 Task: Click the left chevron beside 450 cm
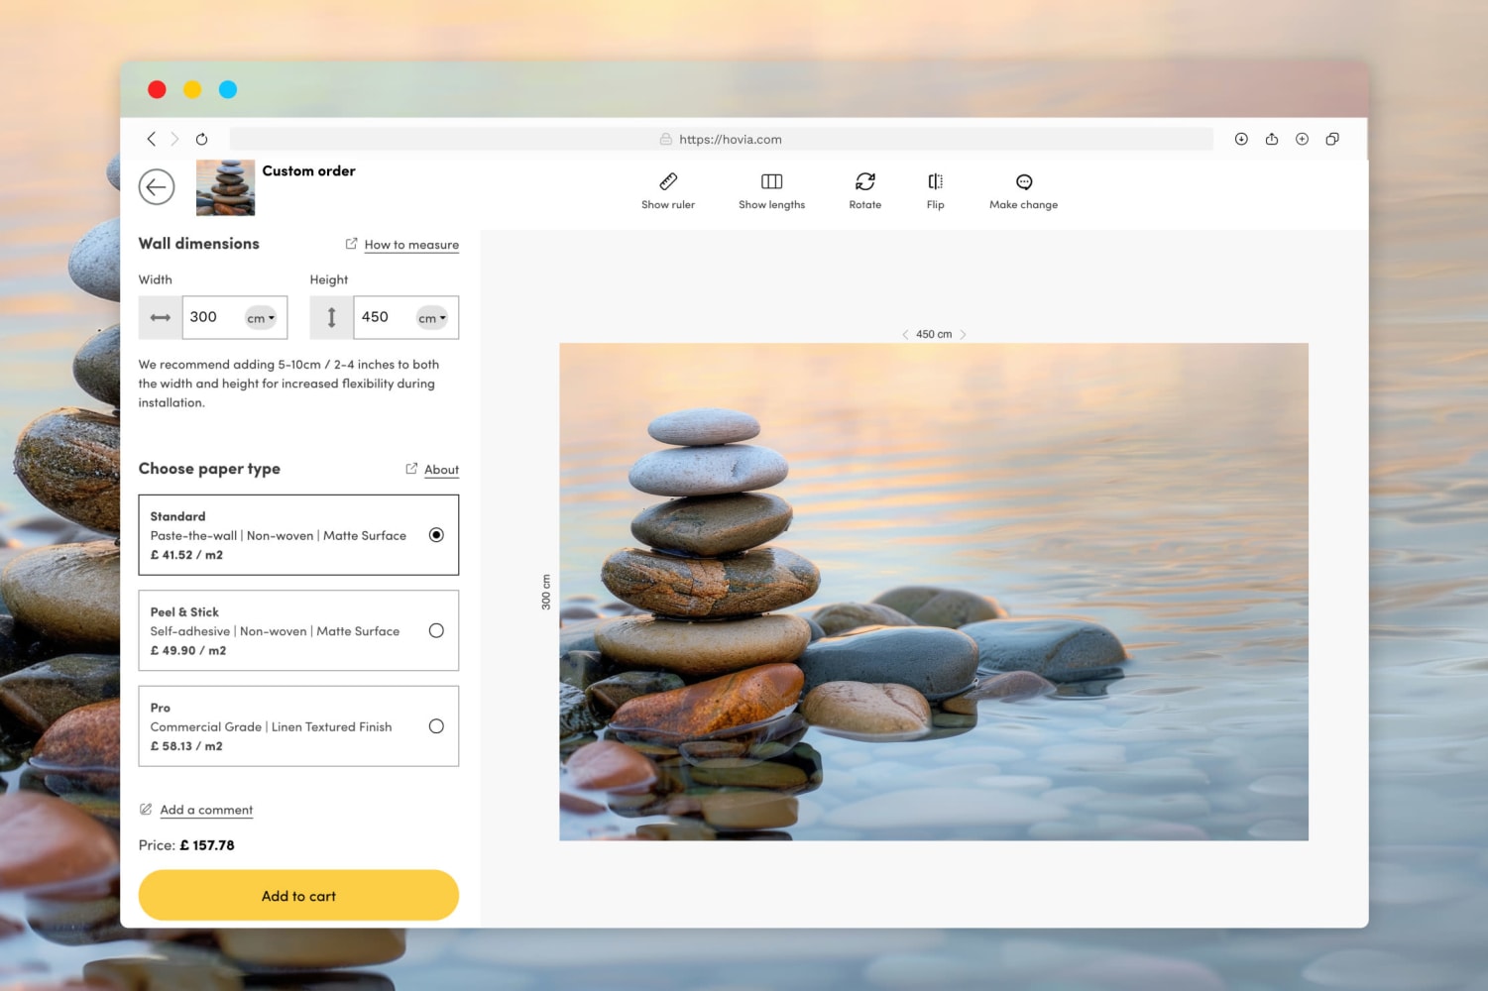click(905, 335)
